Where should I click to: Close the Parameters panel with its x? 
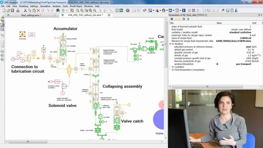[261, 15]
